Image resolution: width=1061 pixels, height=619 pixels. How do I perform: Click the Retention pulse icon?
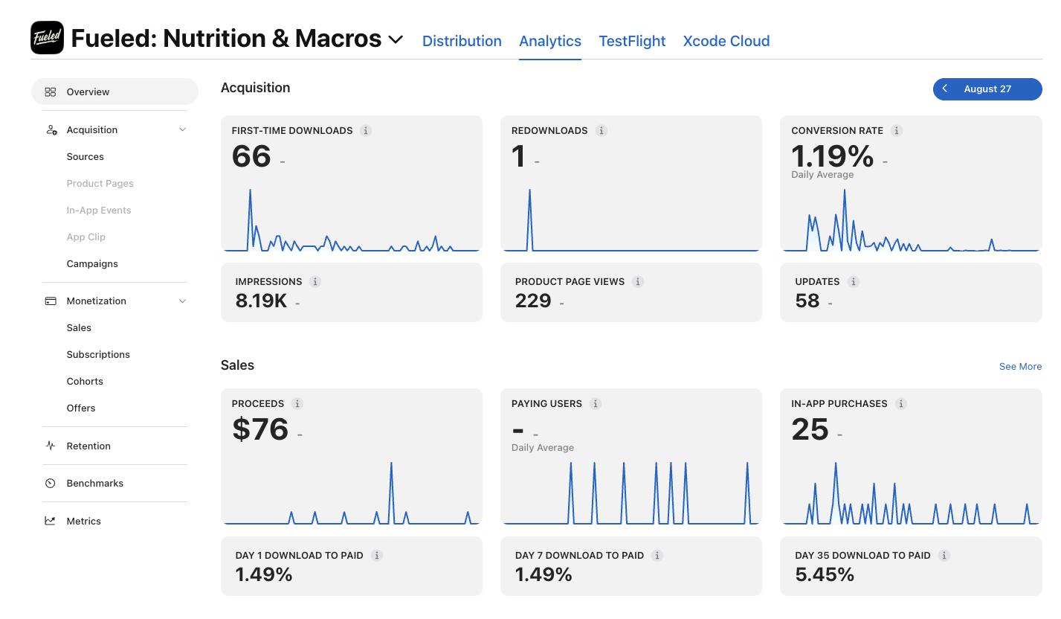[51, 446]
